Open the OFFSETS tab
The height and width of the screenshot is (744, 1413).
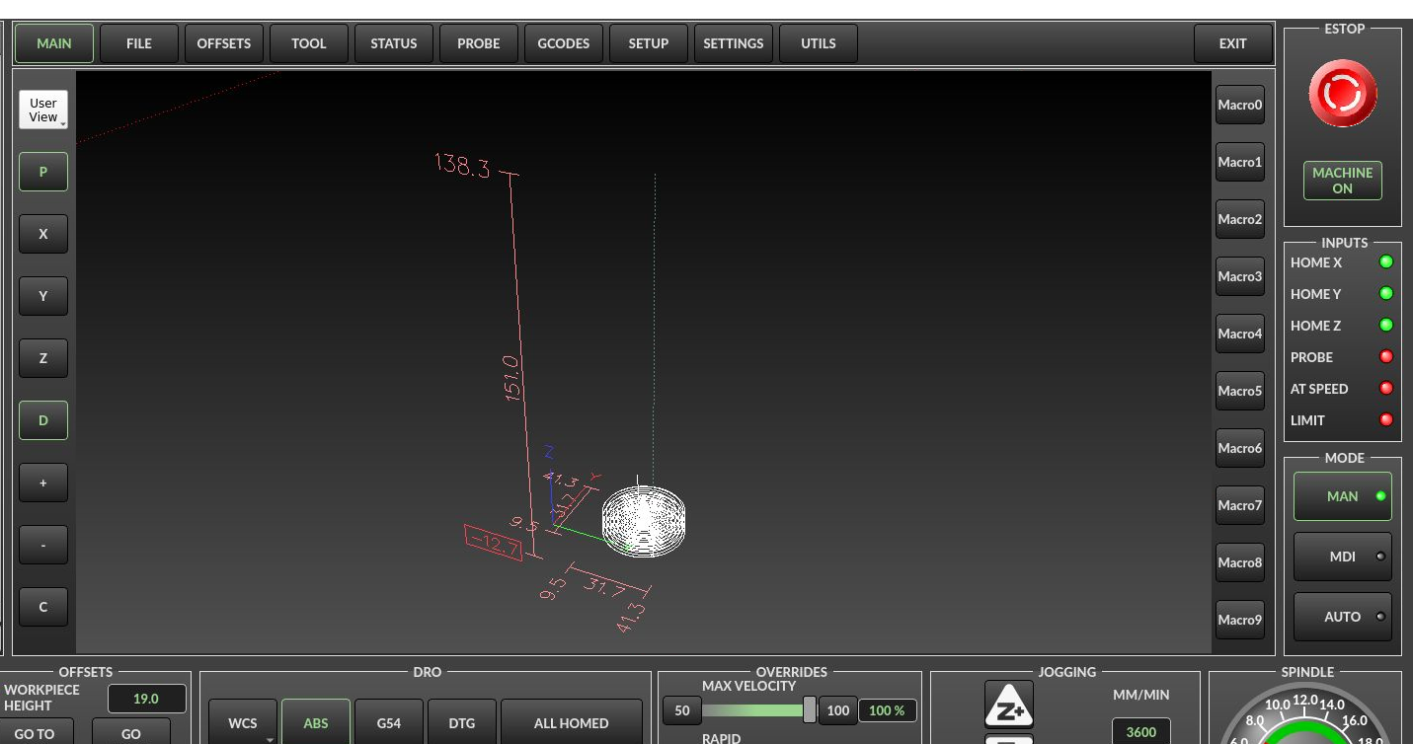224,43
